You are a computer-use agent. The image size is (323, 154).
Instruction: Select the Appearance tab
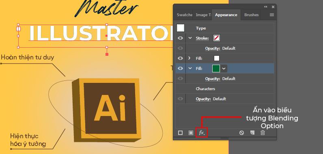point(226,15)
